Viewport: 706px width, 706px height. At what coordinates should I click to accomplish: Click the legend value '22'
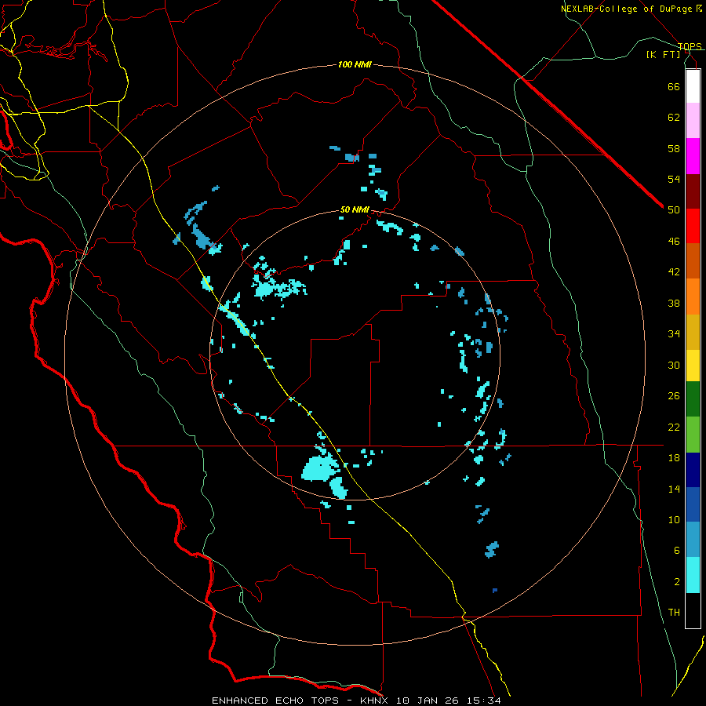tap(674, 427)
